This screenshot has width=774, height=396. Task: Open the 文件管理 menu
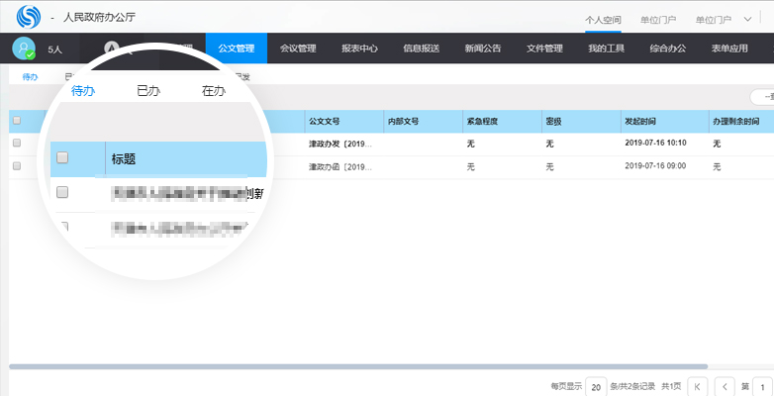point(544,49)
